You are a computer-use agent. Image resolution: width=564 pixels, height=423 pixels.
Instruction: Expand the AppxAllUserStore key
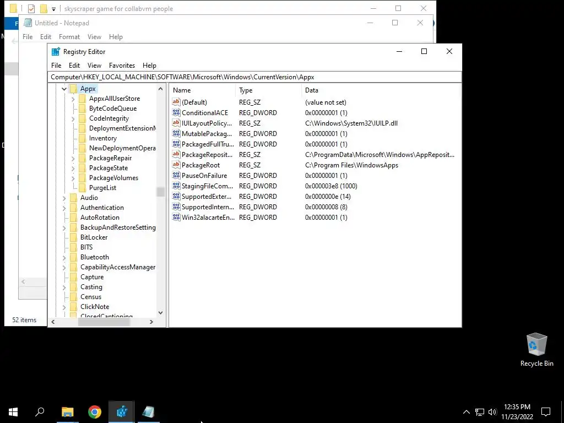click(x=73, y=99)
